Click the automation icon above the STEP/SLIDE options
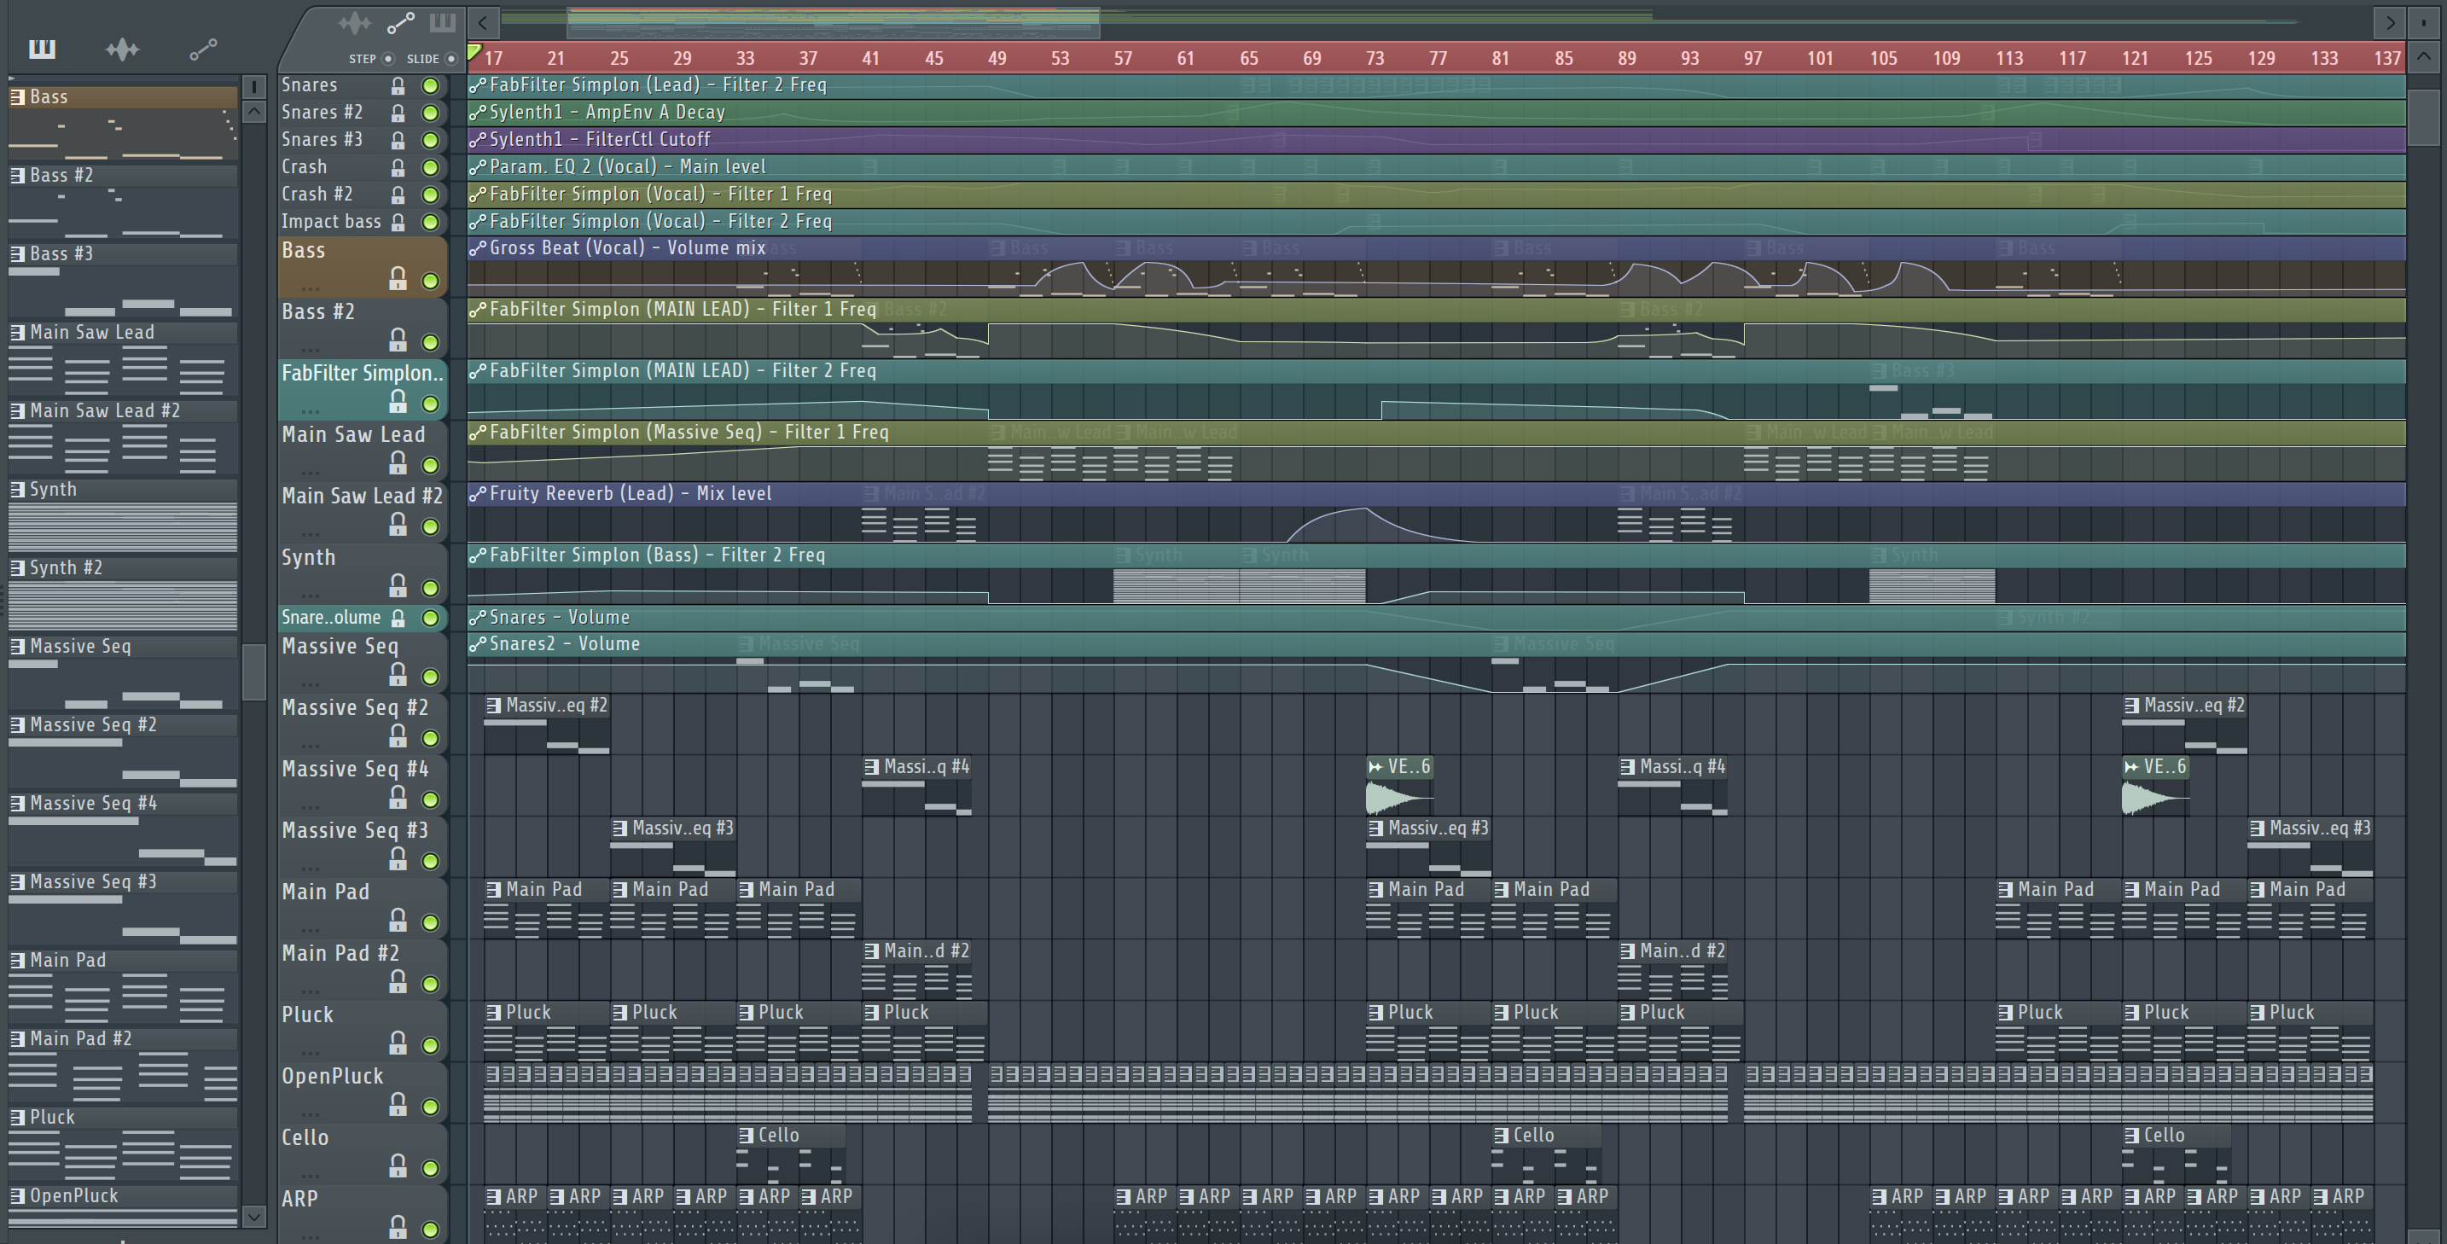The image size is (2447, 1244). 400,22
